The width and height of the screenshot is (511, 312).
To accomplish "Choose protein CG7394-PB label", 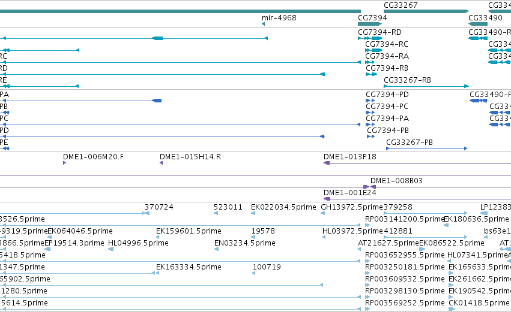I will pos(388,131).
